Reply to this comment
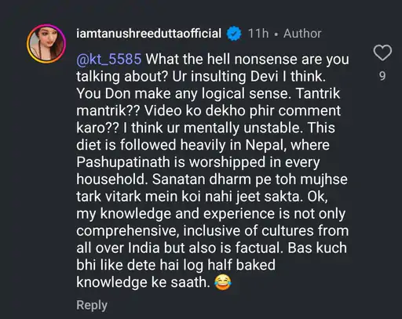This screenshot has height=319, width=402. 92,306
